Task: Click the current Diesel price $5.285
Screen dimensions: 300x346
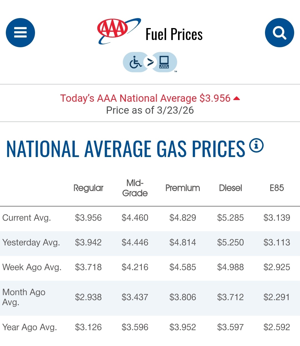Action: (x=230, y=218)
